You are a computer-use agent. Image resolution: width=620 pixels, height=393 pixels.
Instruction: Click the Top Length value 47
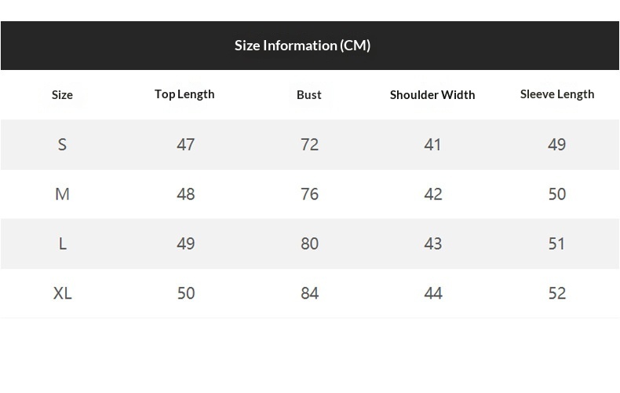coord(186,145)
